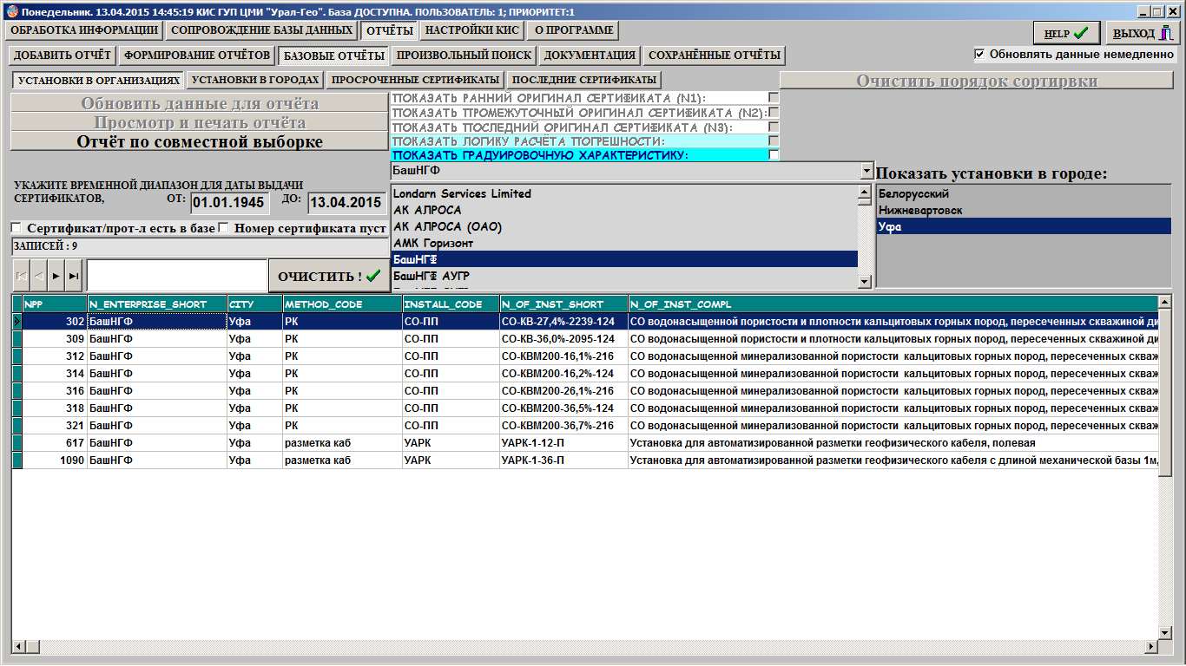The height and width of the screenshot is (666, 1186).
Task: Enable 'Показать промежуточный оригинал сертификата (N2)' checkbox
Action: point(774,112)
